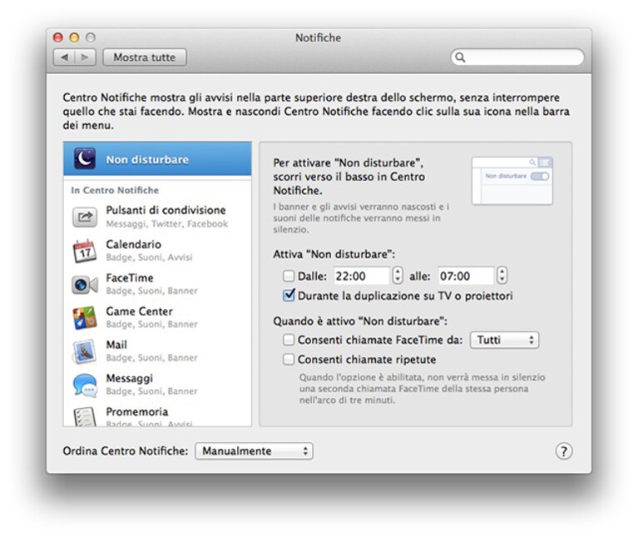Select the Mail stamp icon

click(85, 351)
